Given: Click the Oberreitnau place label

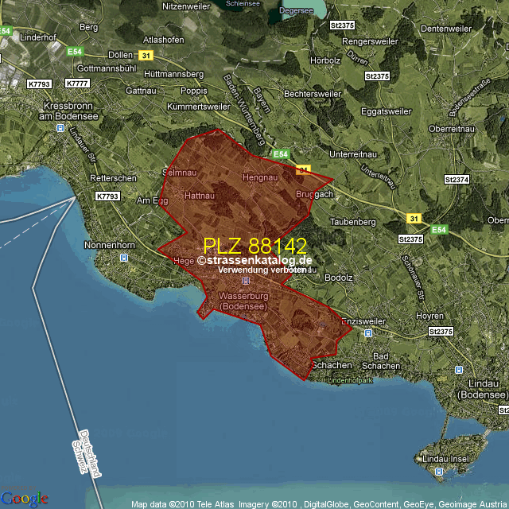Looking at the screenshot, I should coord(452,128).
